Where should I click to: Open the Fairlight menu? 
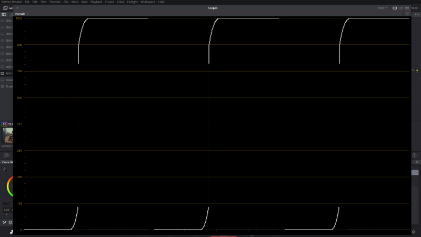[132, 2]
